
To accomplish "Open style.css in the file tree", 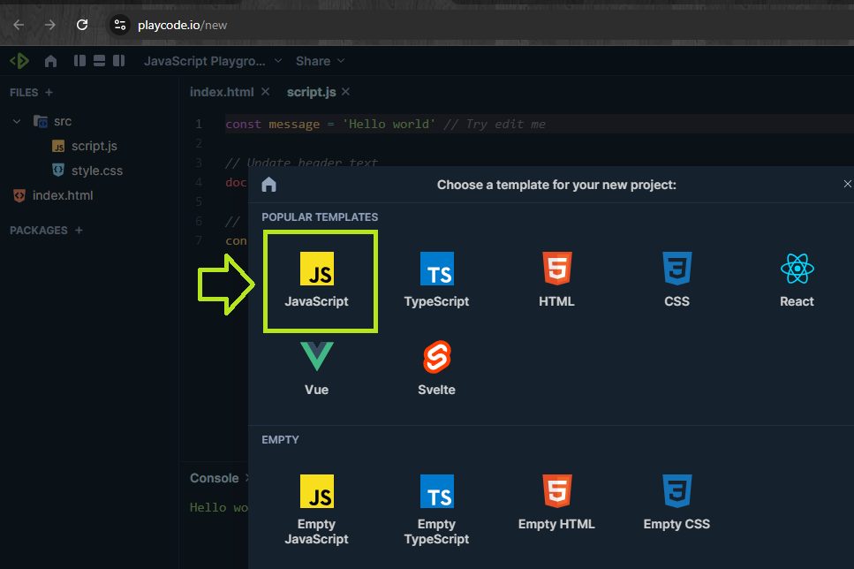I will tap(96, 171).
